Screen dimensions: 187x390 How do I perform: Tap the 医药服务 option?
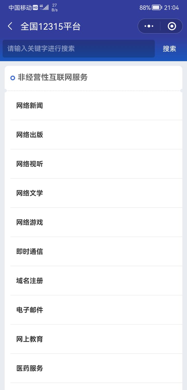pyautogui.click(x=30, y=368)
